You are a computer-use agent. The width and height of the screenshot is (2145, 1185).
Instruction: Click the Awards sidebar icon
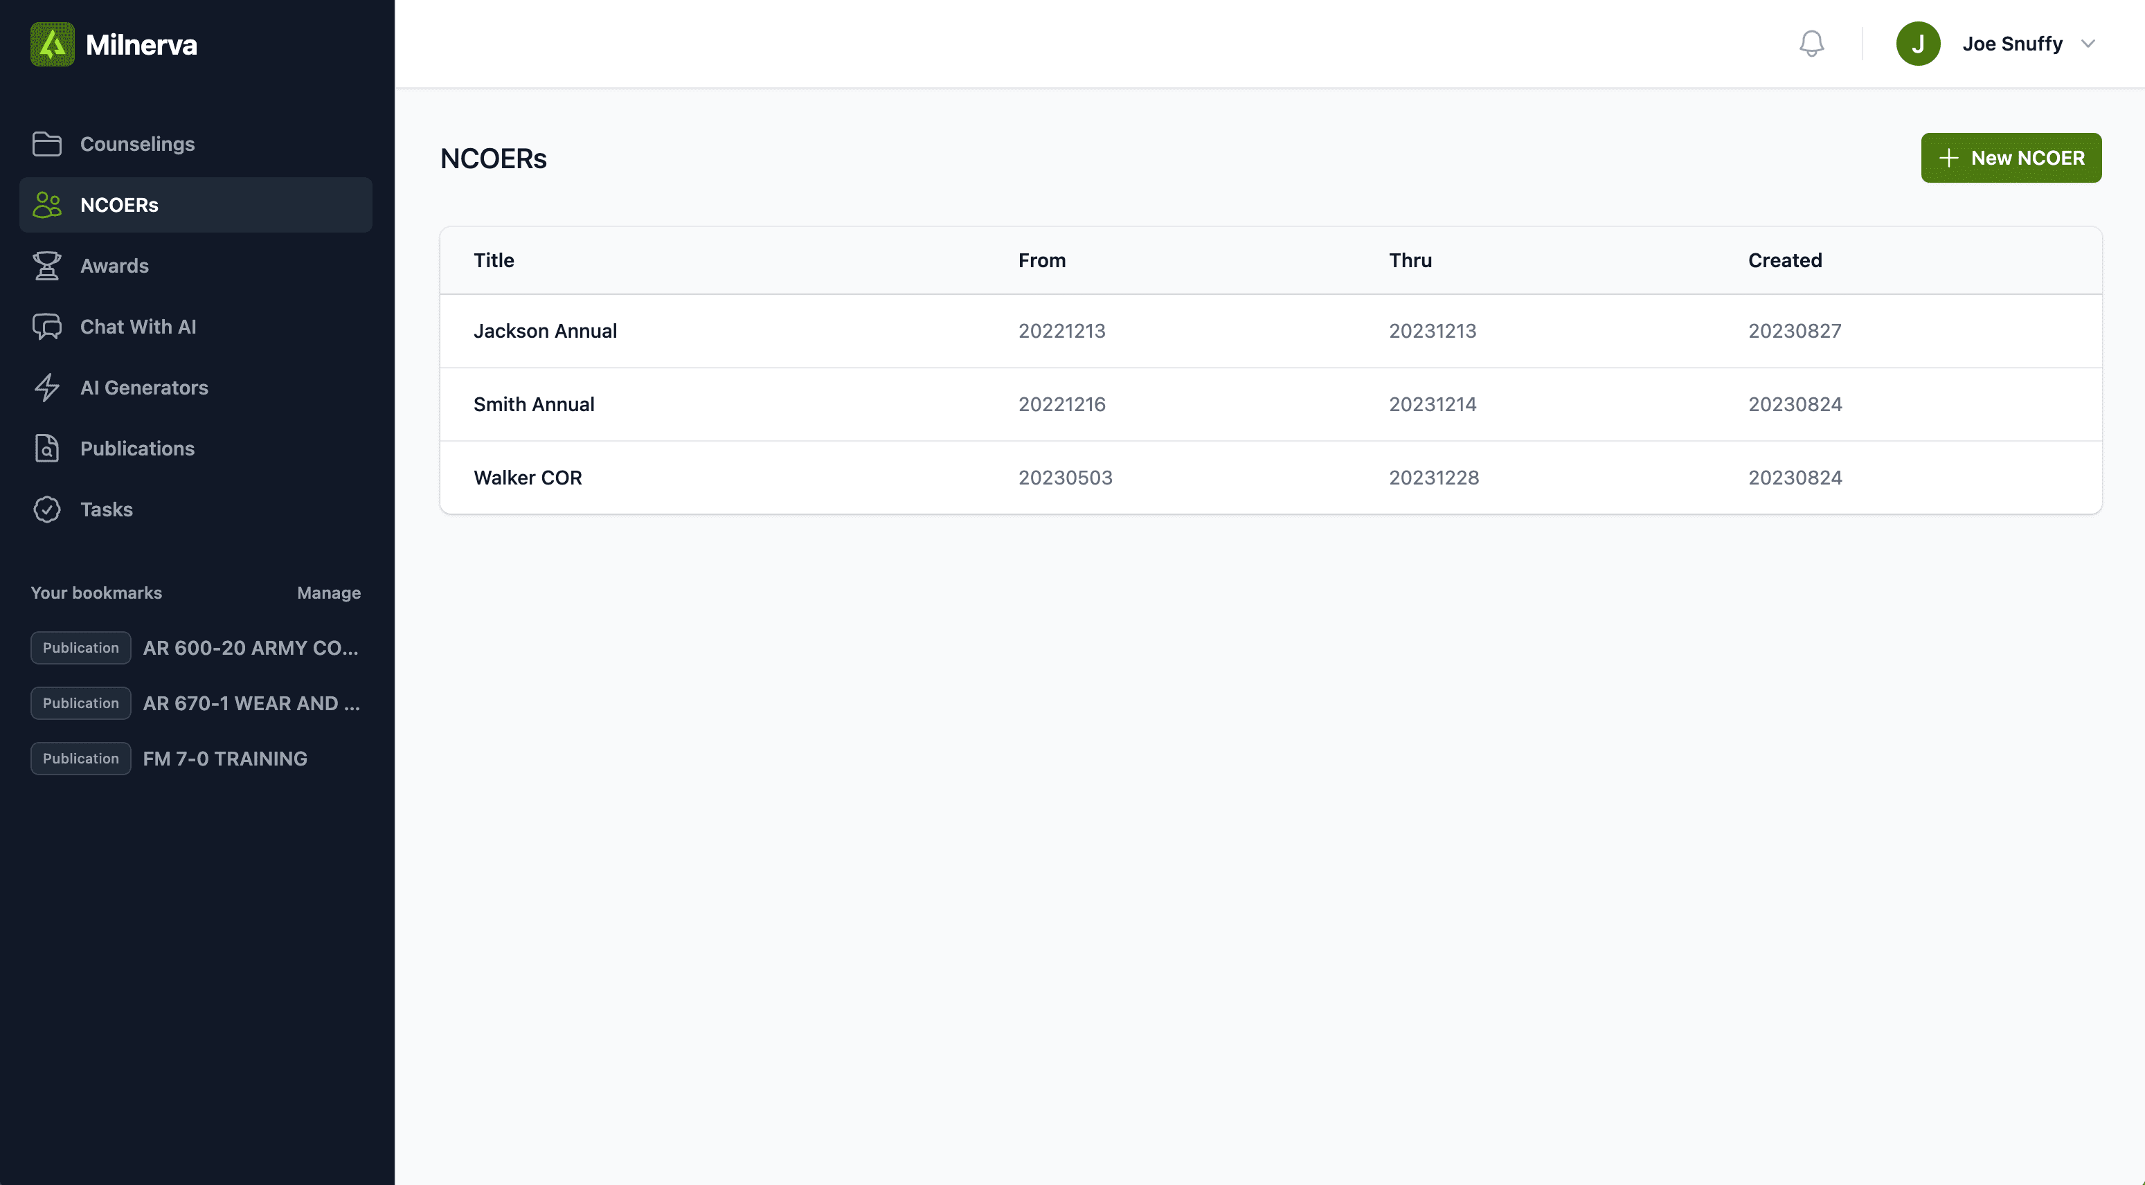click(50, 266)
